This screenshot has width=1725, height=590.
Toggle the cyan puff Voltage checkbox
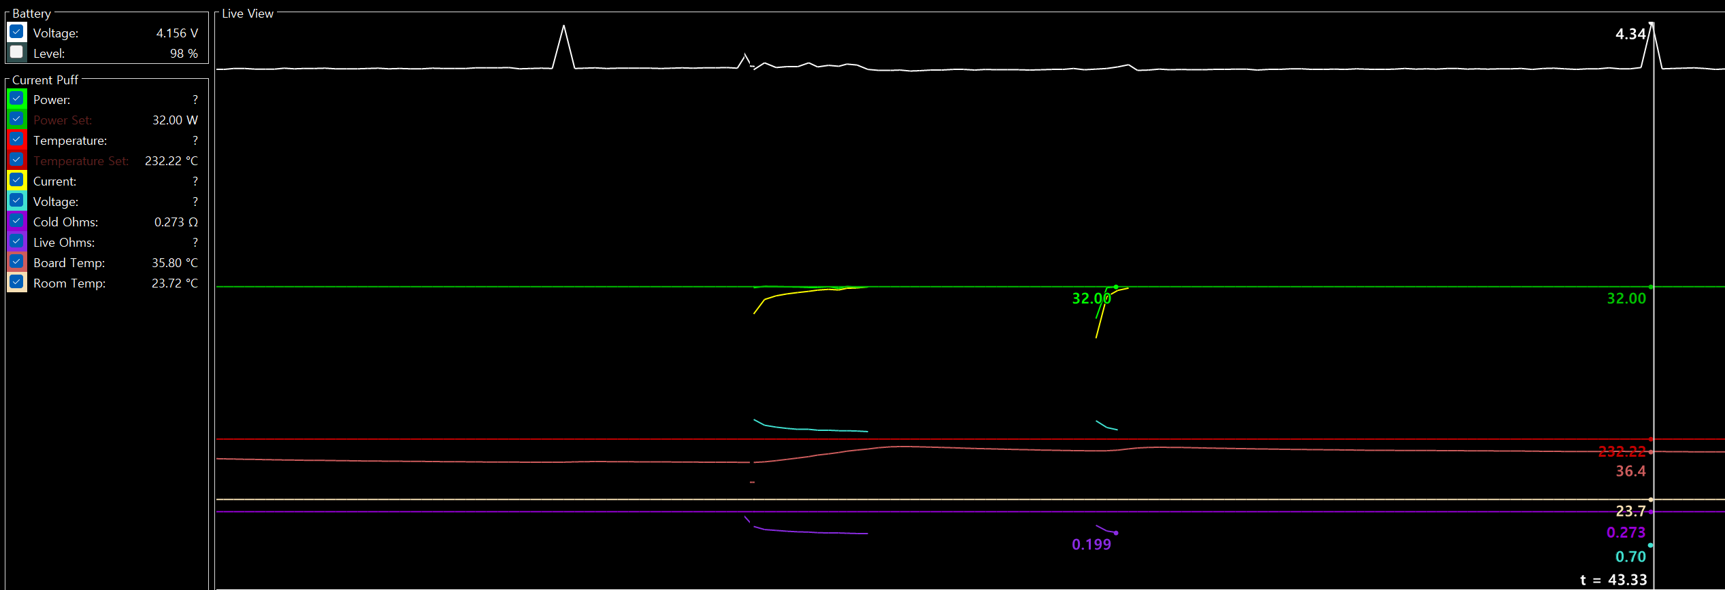coord(17,201)
